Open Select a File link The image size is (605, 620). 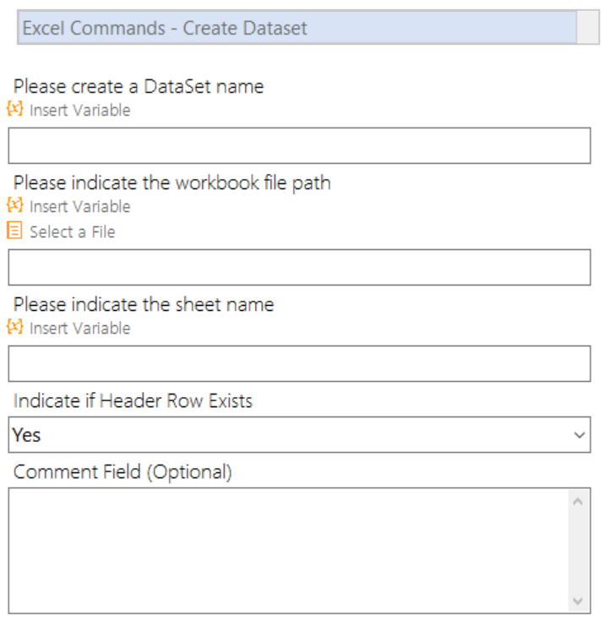click(73, 232)
